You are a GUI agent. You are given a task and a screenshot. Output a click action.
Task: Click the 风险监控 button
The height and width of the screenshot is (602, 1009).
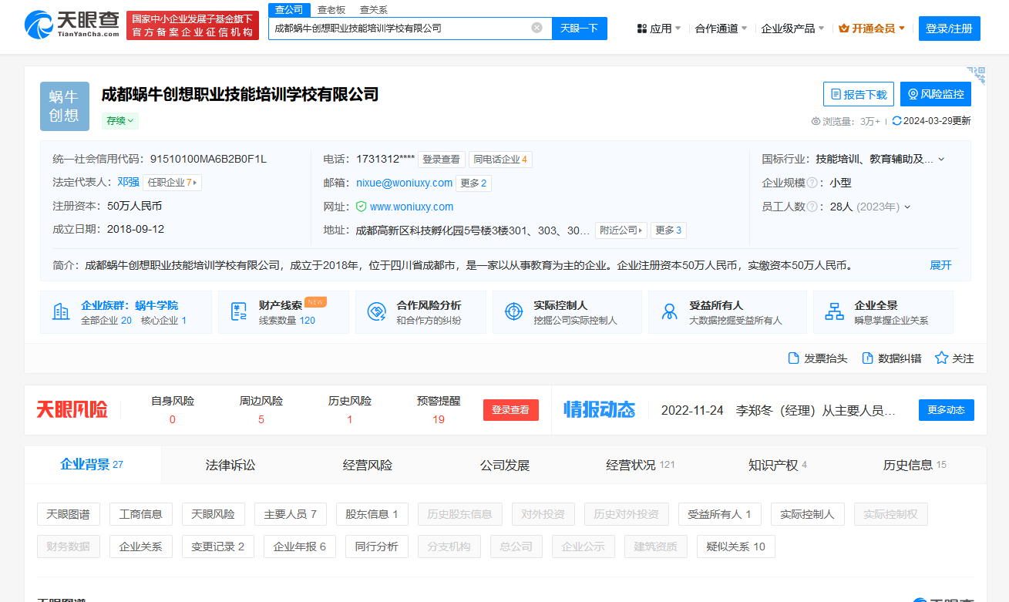(936, 94)
